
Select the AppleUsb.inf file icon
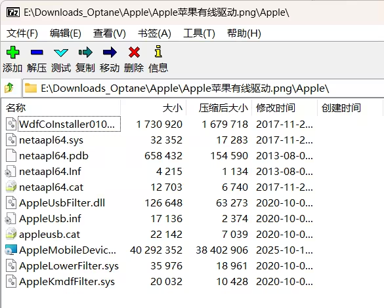tap(11, 218)
